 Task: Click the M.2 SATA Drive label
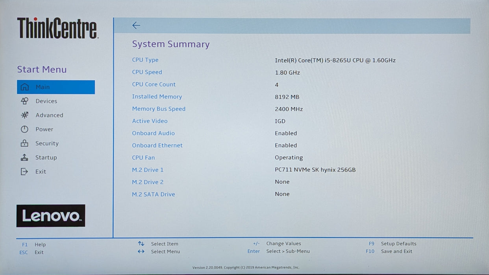tap(154, 194)
